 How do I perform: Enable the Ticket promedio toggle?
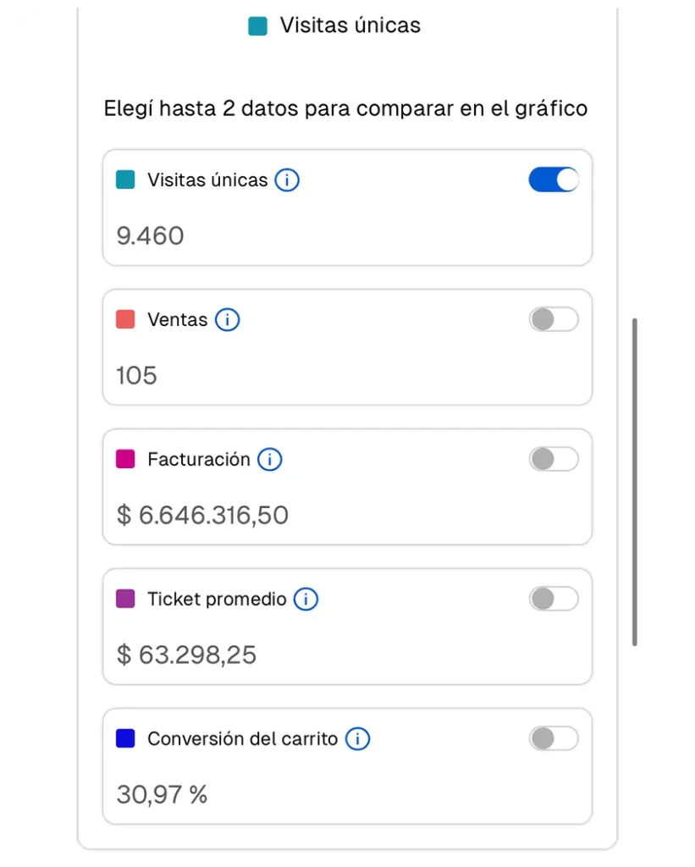(554, 599)
